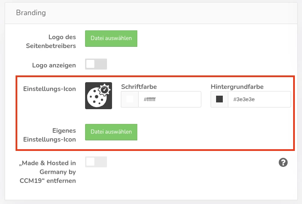Click the cookie settings icon preview
Viewport: 302px width, 204px height.
click(x=99, y=96)
